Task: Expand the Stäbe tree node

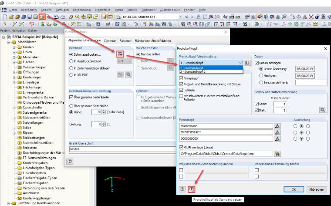Action: click(x=14, y=128)
